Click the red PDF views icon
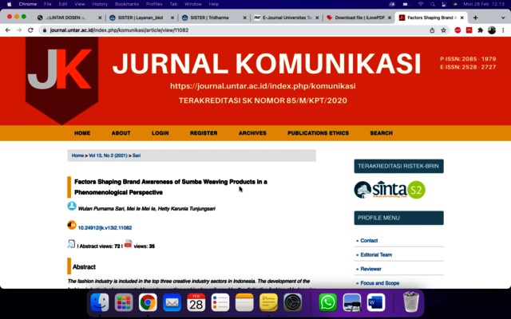511x319 pixels. point(128,245)
